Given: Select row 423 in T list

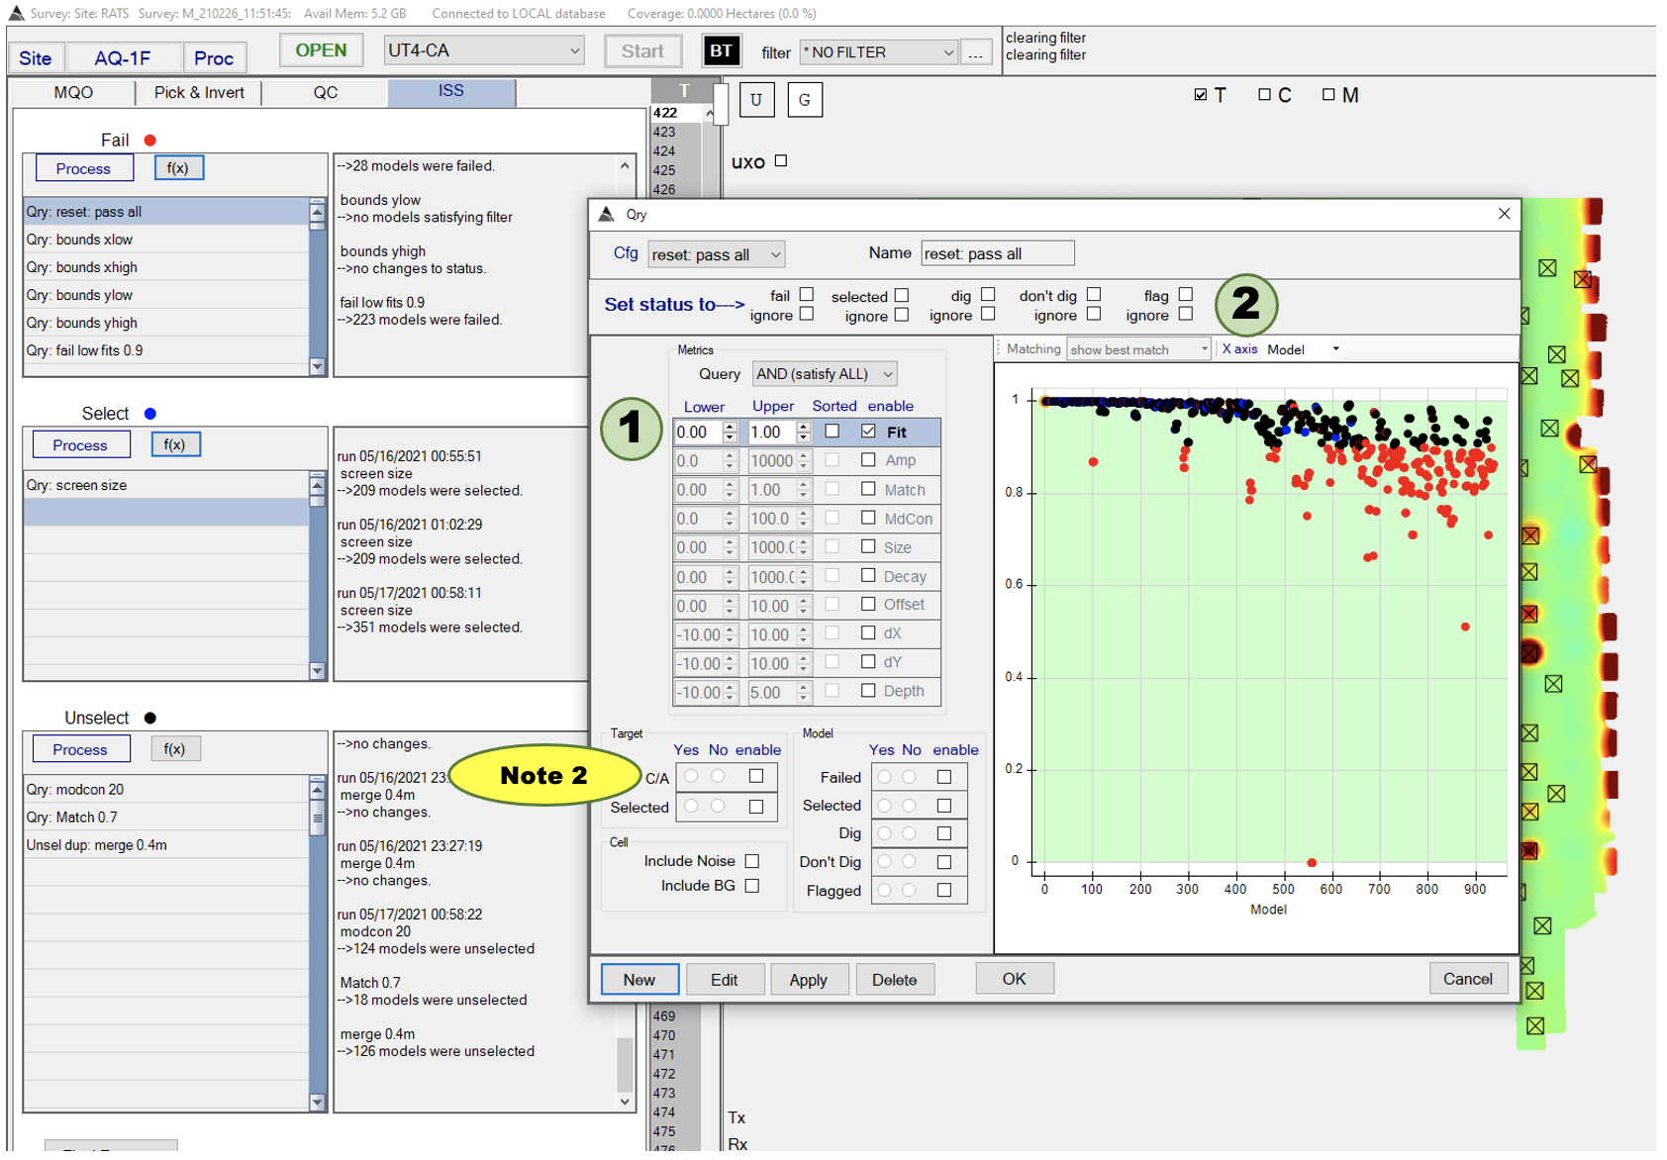Looking at the screenshot, I should (676, 132).
